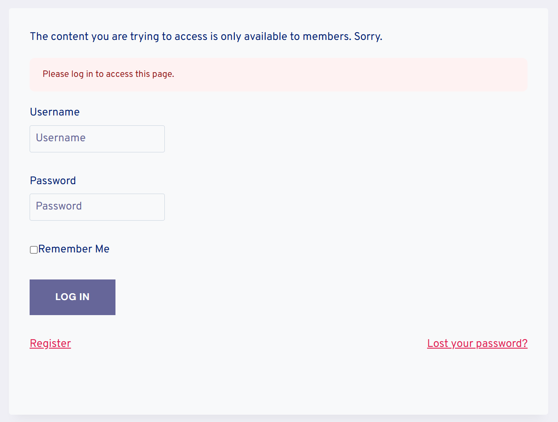Focus the username text box
Image resolution: width=558 pixels, height=422 pixels.
point(97,139)
